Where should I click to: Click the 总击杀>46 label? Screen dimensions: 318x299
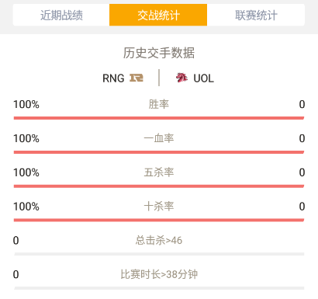point(159,241)
